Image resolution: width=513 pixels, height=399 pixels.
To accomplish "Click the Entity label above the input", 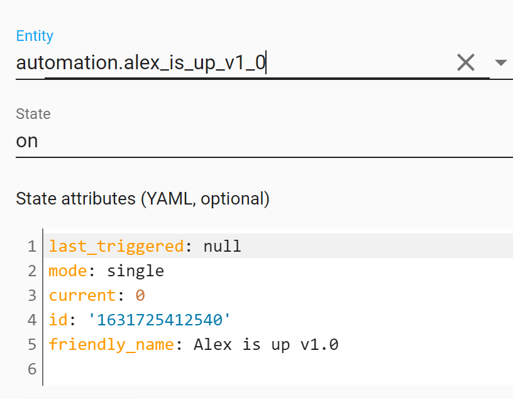I will click(35, 36).
